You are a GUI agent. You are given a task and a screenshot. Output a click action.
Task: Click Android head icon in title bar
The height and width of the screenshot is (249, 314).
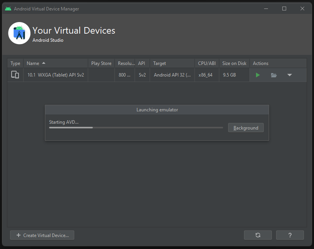pos(8,9)
